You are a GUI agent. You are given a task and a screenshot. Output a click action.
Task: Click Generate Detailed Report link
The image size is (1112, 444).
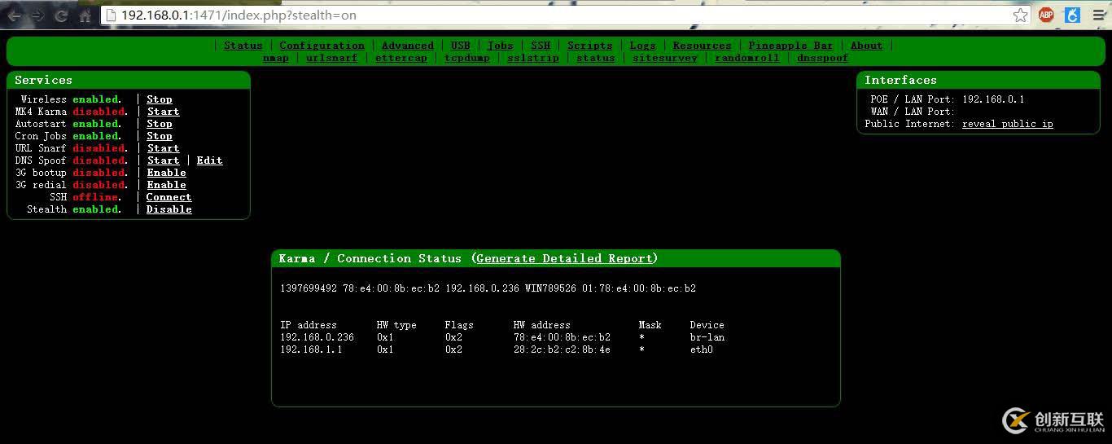(565, 258)
